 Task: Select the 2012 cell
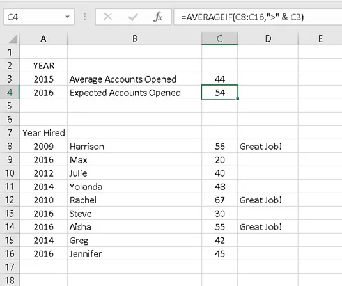[x=43, y=173]
